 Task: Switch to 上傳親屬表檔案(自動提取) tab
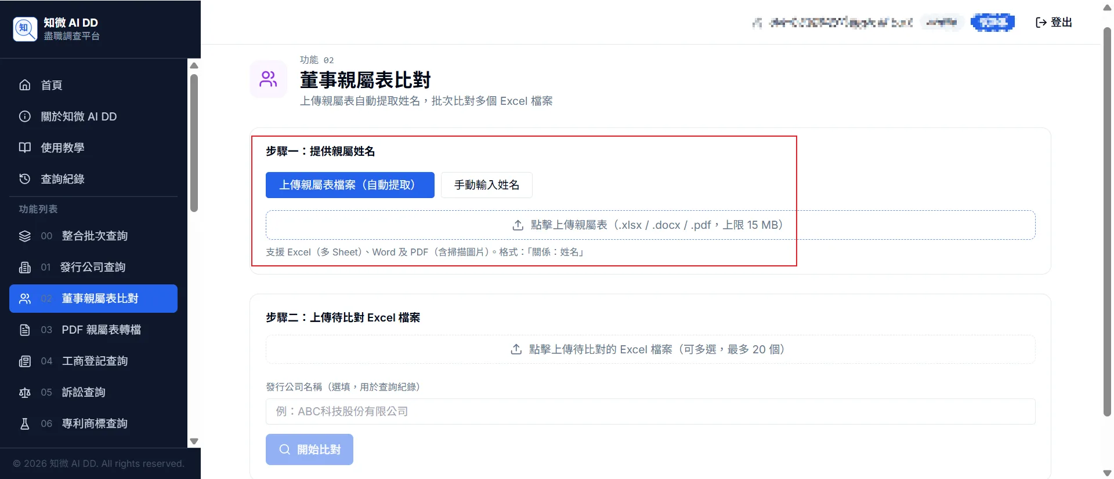click(x=350, y=185)
